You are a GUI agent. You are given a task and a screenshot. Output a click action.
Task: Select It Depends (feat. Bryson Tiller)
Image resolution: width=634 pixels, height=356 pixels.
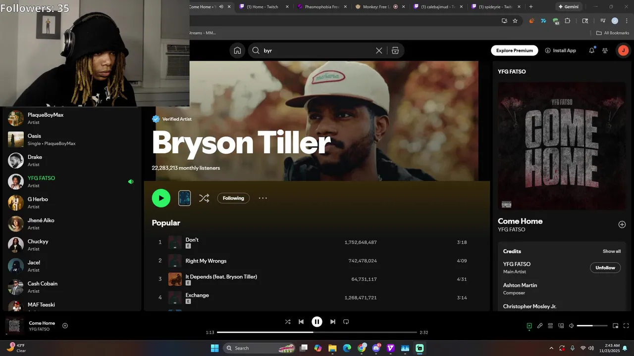[x=221, y=276]
